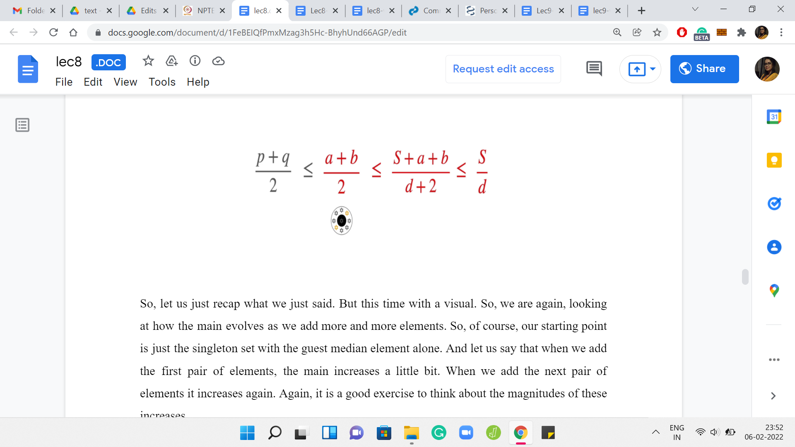Open document status cloud icon
The width and height of the screenshot is (795, 447).
218,61
